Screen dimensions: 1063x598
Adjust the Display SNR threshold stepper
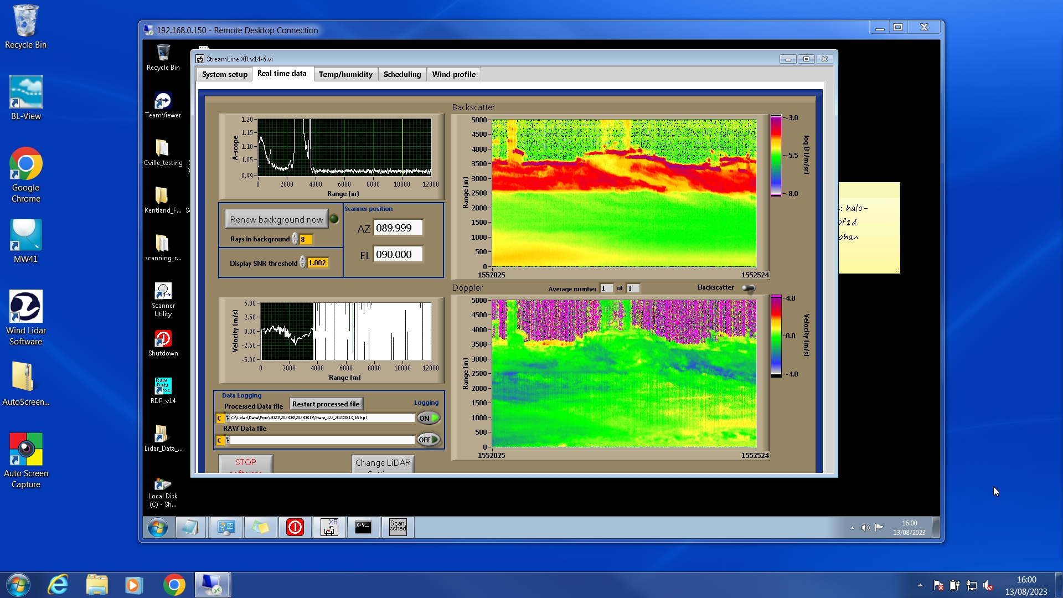pos(303,262)
